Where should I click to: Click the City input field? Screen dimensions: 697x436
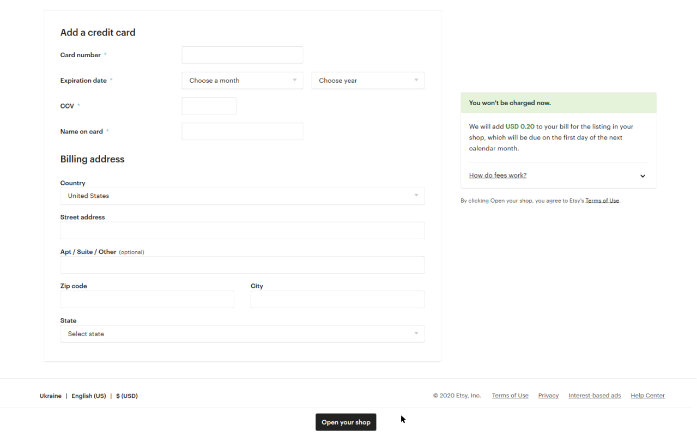pyautogui.click(x=337, y=299)
